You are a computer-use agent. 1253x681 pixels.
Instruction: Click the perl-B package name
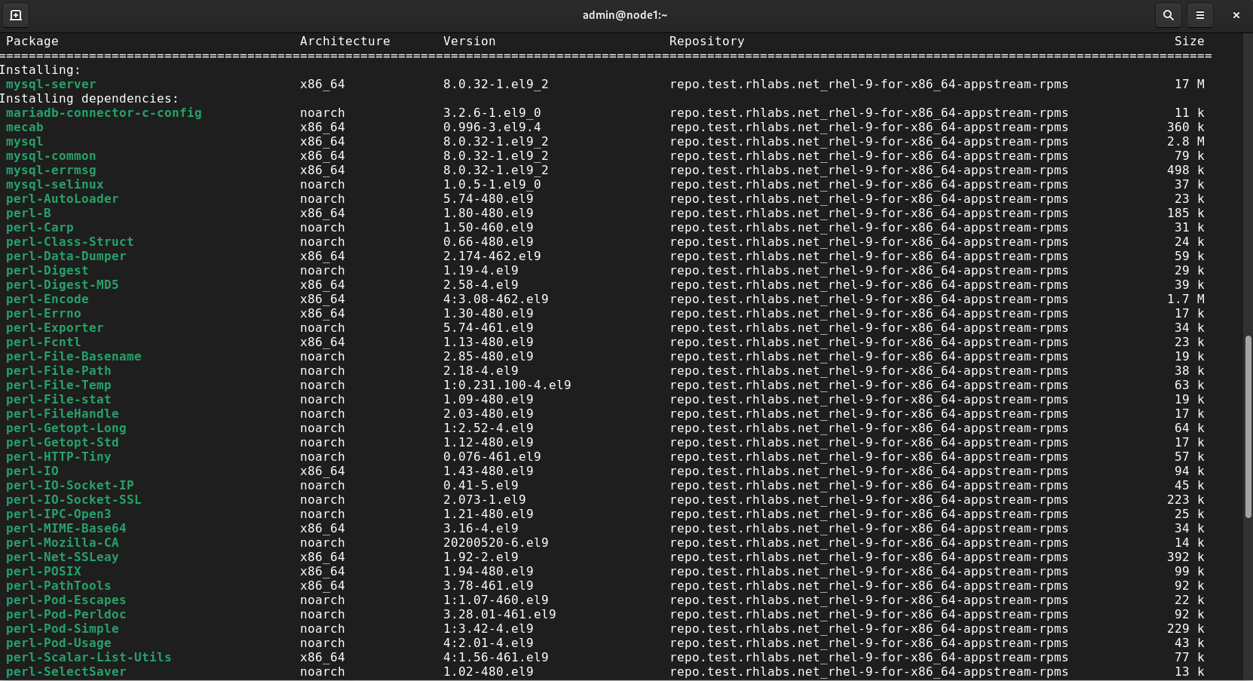[x=29, y=213]
